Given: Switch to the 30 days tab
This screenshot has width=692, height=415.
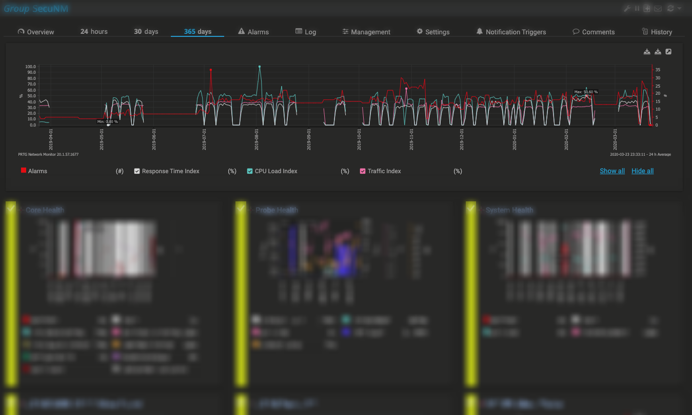Looking at the screenshot, I should pos(146,32).
